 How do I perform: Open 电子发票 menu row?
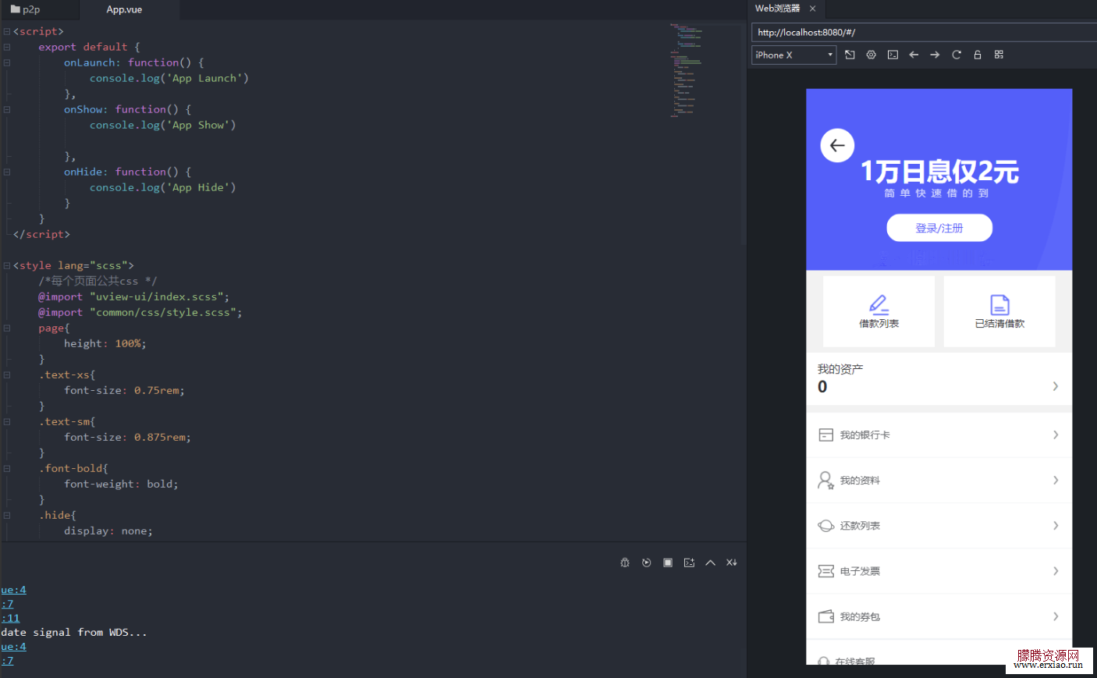[x=939, y=571]
